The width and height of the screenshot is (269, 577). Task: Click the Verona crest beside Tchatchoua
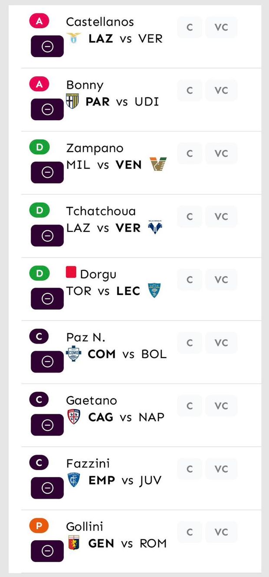pyautogui.click(x=154, y=227)
